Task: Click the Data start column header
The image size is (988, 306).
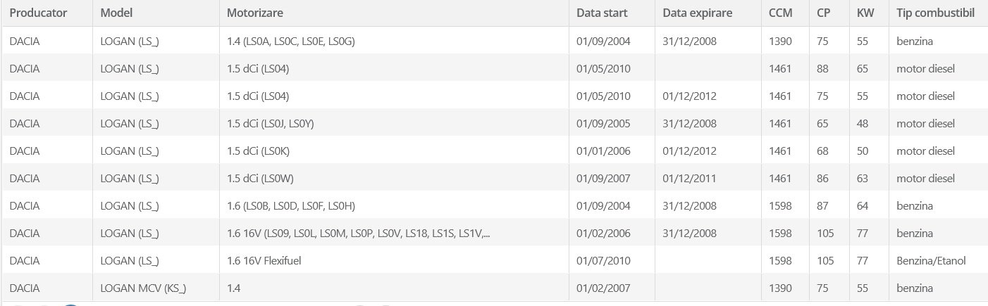Action: point(612,13)
